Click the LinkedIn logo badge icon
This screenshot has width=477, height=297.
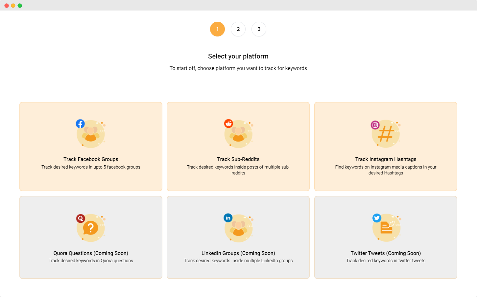click(228, 218)
